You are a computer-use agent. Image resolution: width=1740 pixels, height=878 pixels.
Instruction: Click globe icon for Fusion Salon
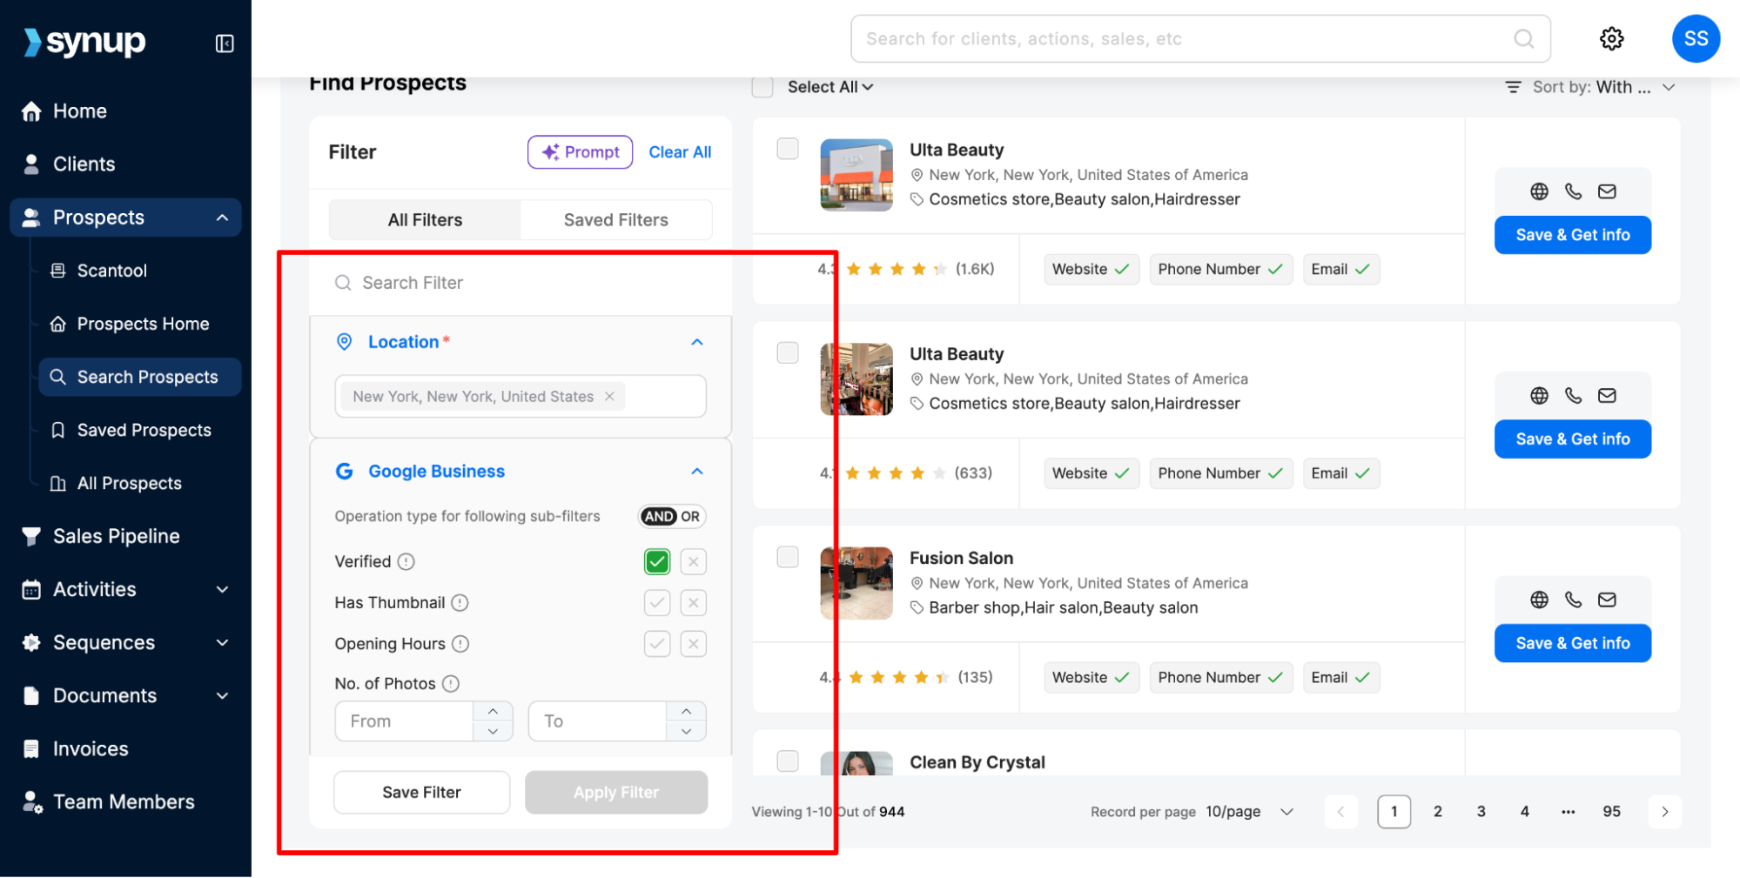pyautogui.click(x=1539, y=600)
